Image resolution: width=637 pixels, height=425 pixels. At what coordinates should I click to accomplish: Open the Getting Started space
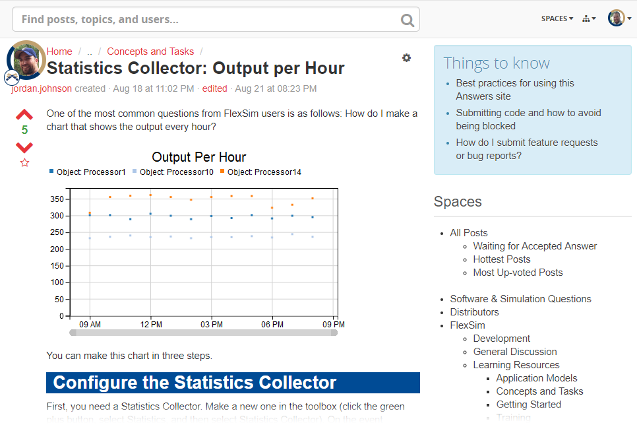tap(529, 405)
